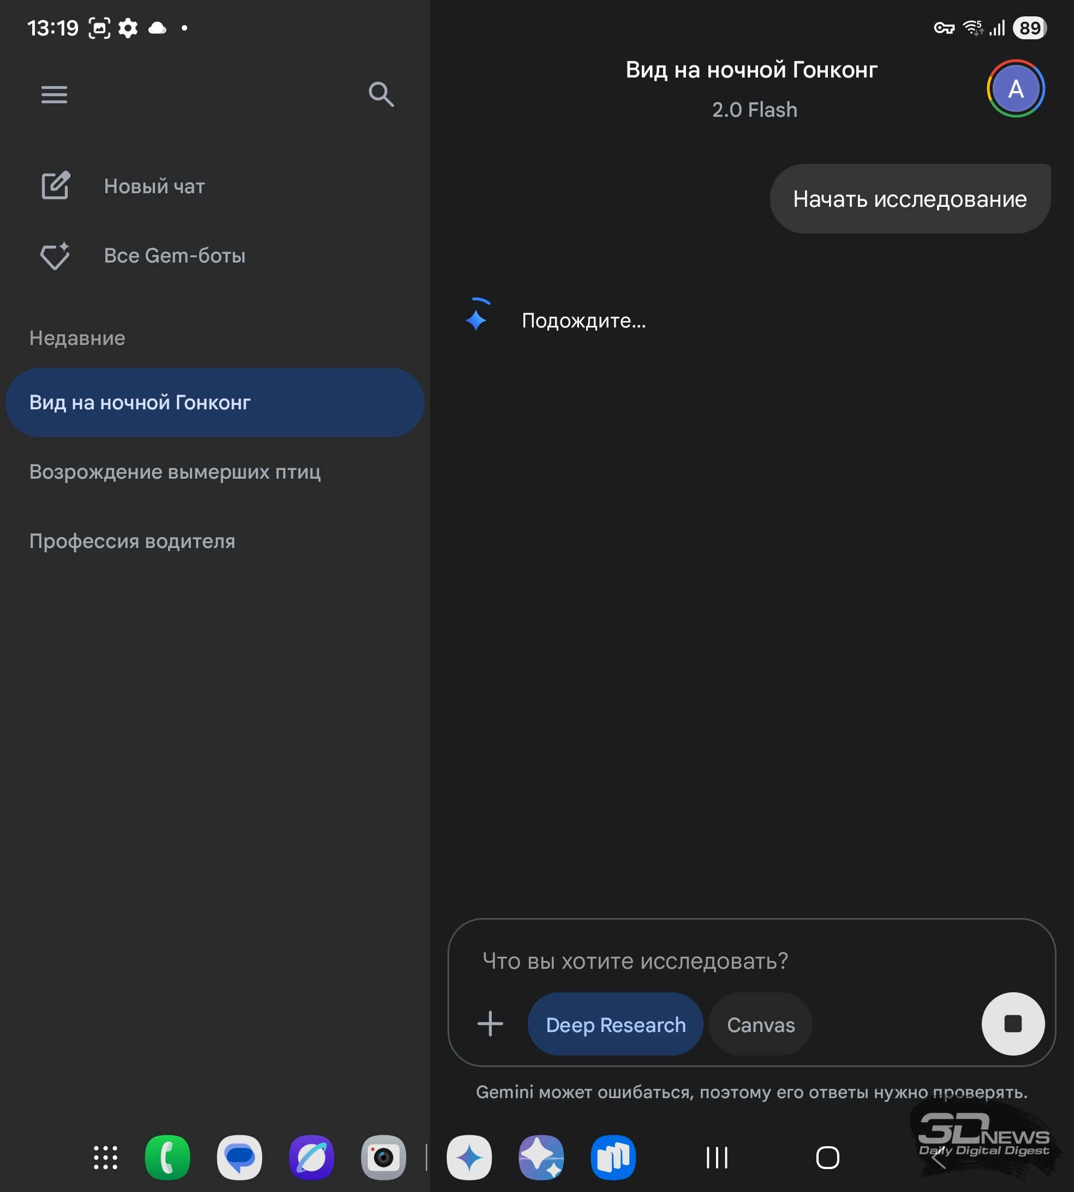Toggle the Deep Research chip off

point(616,1024)
